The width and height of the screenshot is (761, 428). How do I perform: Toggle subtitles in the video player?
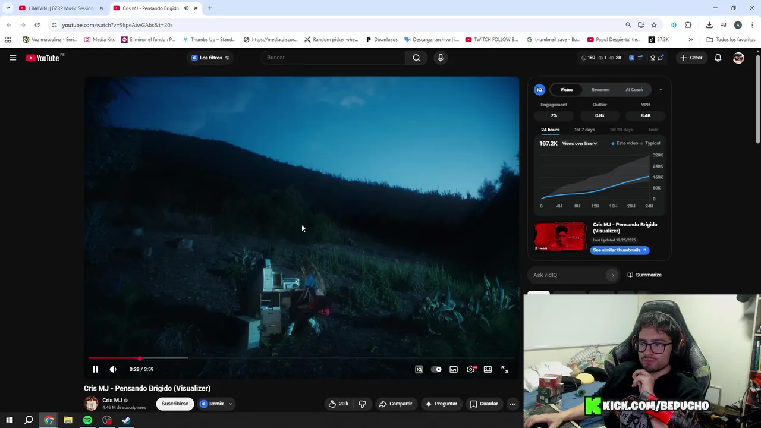[454, 369]
